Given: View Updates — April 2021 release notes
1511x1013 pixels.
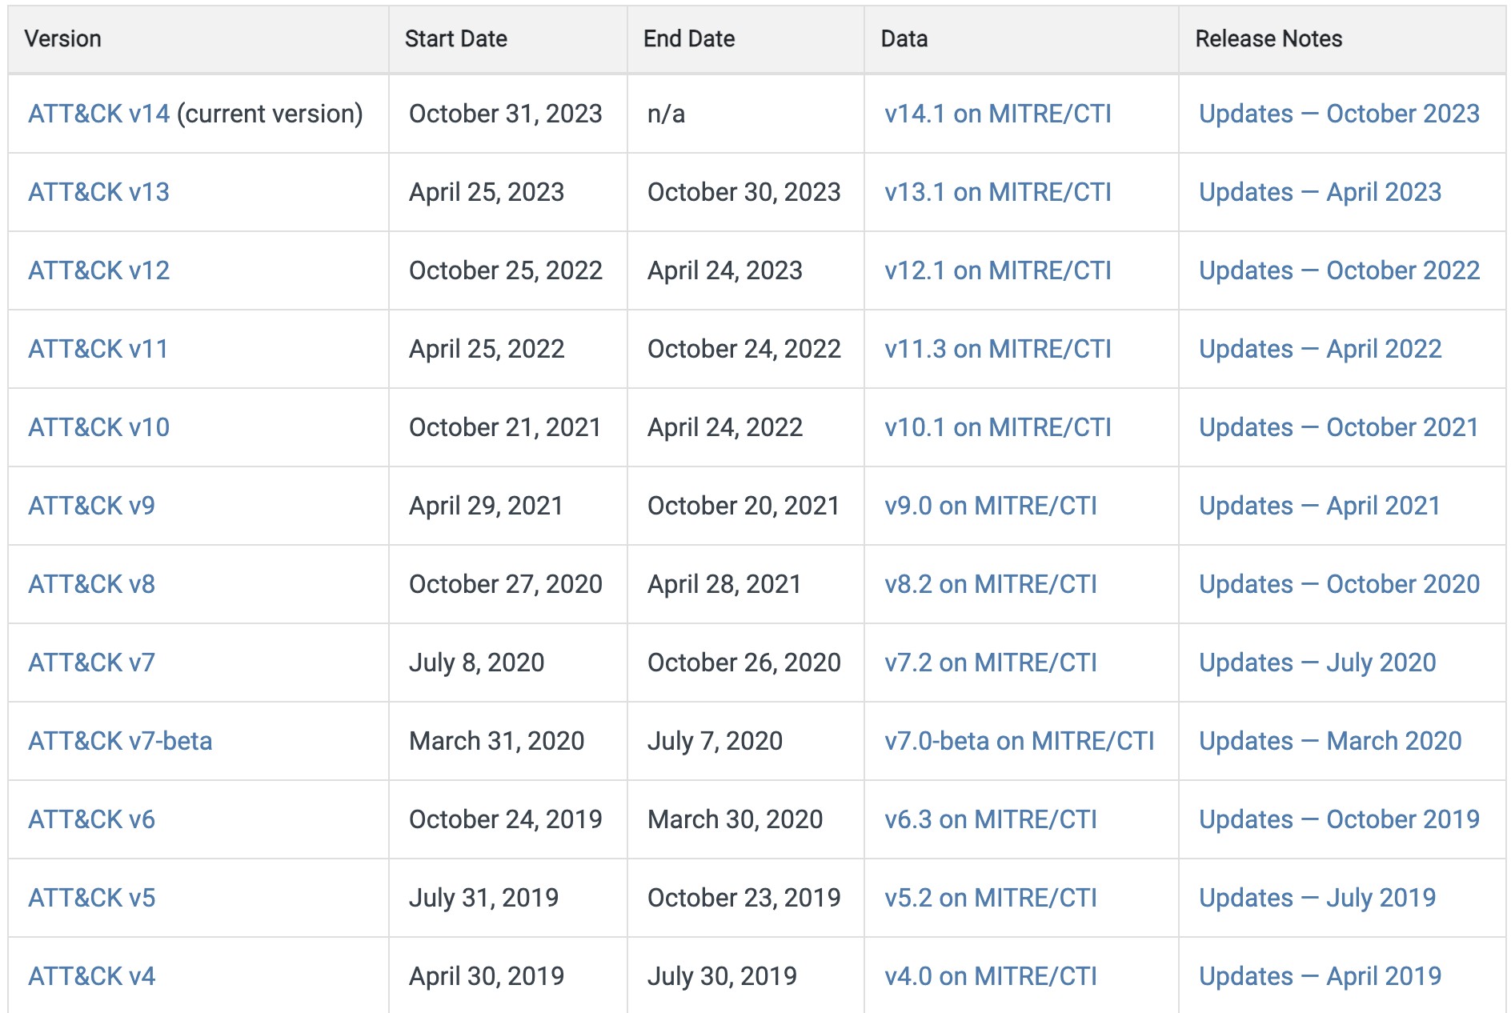Looking at the screenshot, I should point(1320,506).
